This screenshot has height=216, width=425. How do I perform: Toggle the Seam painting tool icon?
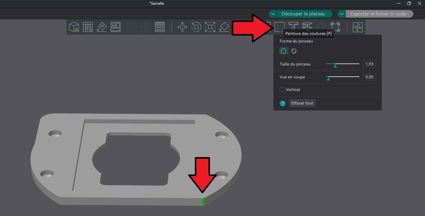pyautogui.click(x=279, y=27)
